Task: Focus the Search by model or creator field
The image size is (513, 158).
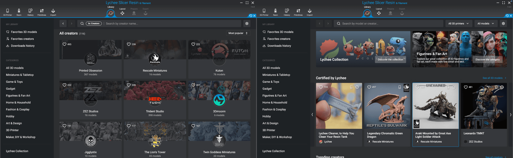Action: 388,23
